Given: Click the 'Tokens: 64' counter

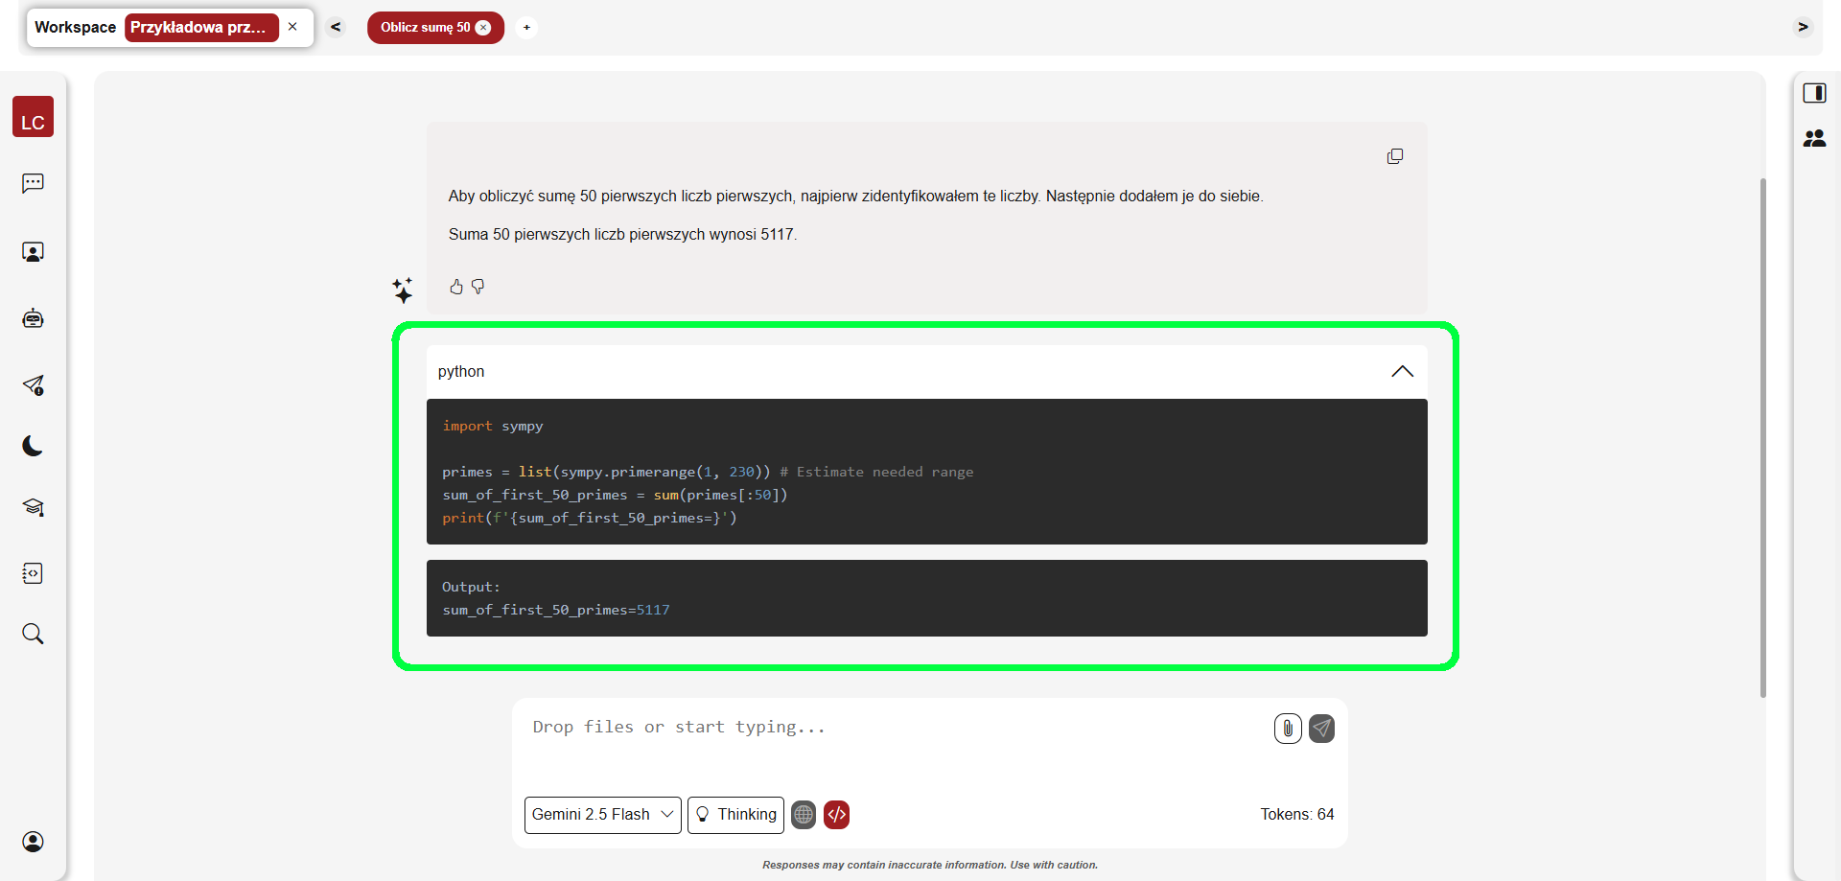Looking at the screenshot, I should click(1296, 815).
